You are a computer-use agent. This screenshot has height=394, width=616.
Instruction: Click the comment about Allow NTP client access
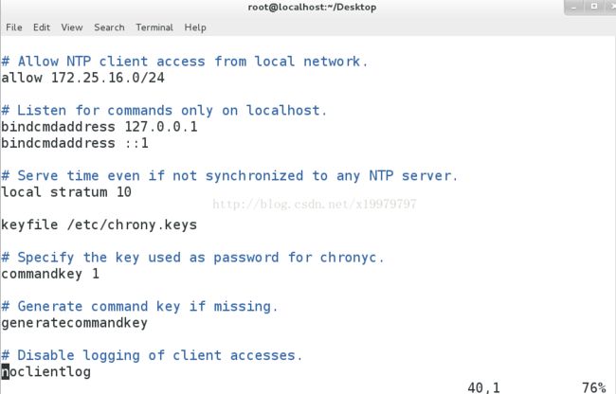[185, 62]
